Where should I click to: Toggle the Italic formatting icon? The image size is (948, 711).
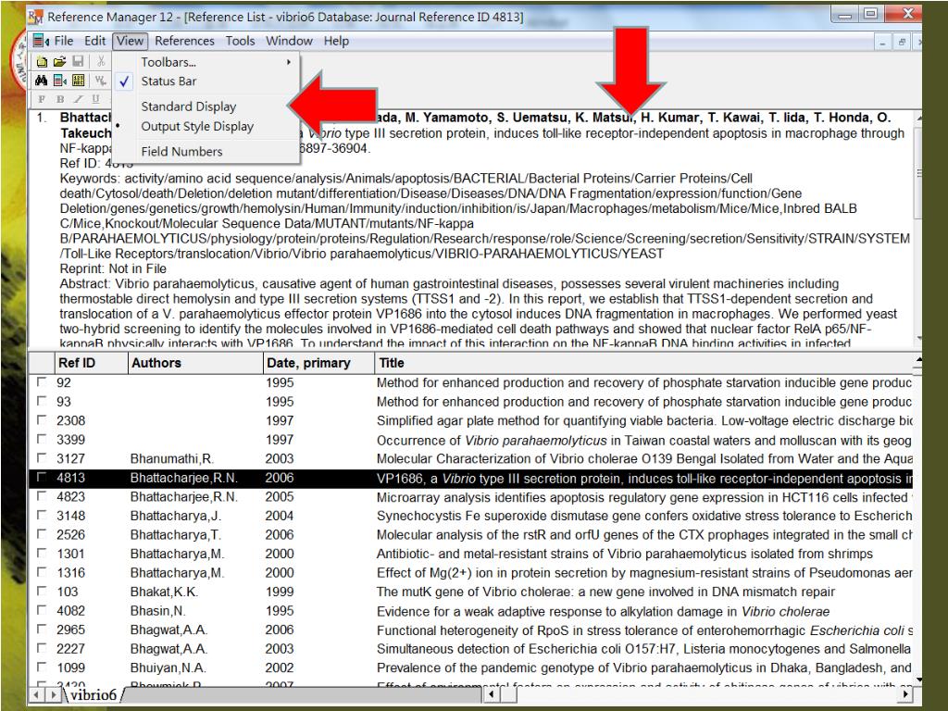[x=78, y=99]
